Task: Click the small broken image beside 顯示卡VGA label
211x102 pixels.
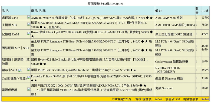Action: point(20,70)
